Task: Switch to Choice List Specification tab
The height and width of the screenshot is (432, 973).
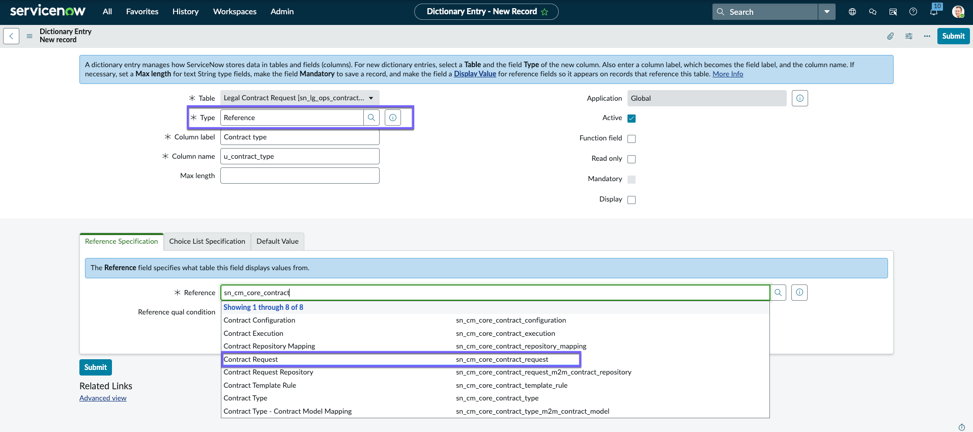Action: tap(207, 242)
